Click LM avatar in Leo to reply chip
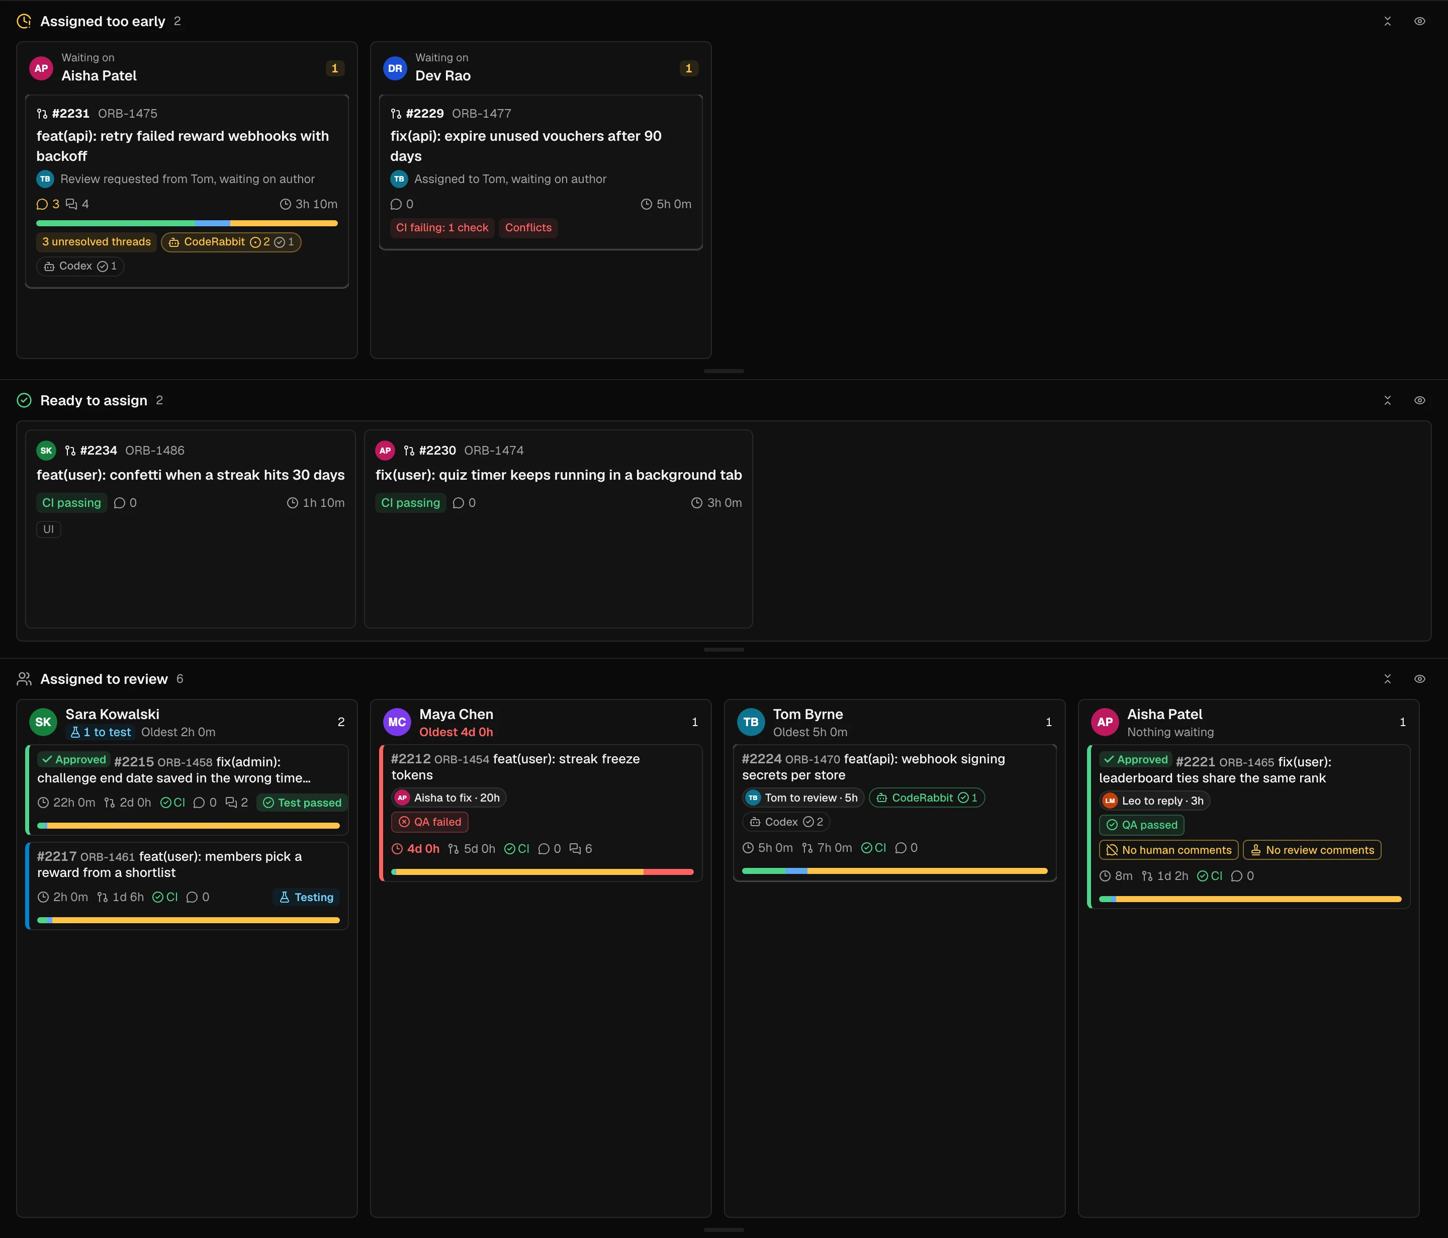The width and height of the screenshot is (1448, 1238). pyautogui.click(x=1110, y=801)
